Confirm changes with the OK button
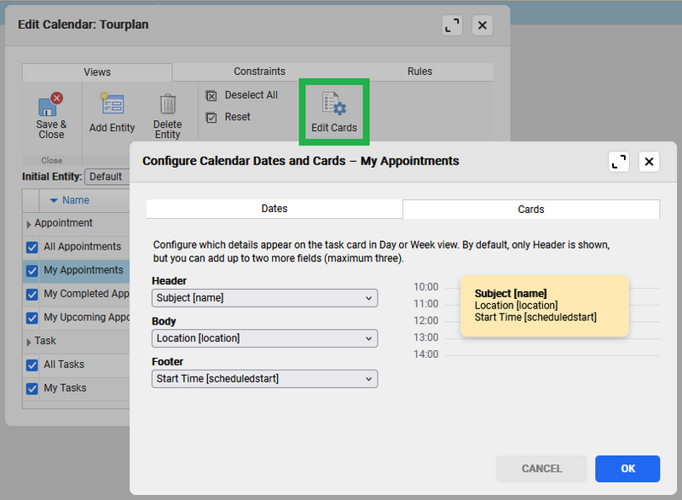 (627, 468)
